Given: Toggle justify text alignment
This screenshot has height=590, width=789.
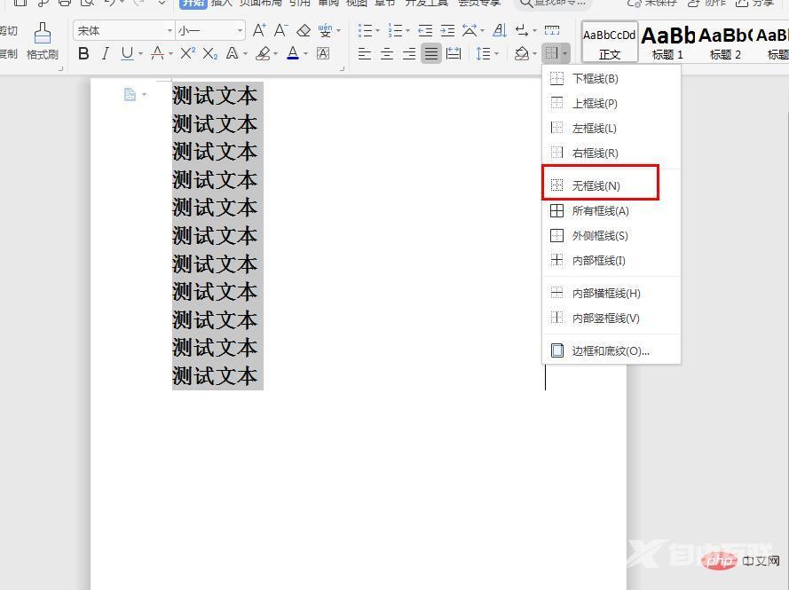Looking at the screenshot, I should coord(430,54).
